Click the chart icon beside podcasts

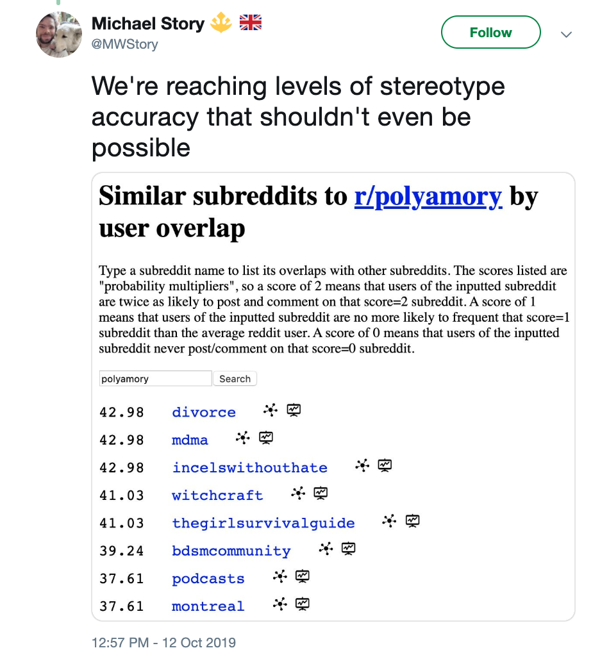click(303, 576)
